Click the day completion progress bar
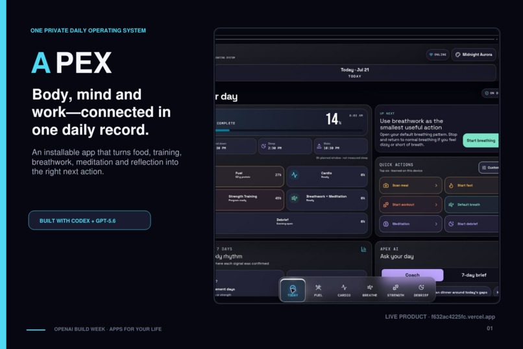The width and height of the screenshot is (523, 349). click(289, 130)
